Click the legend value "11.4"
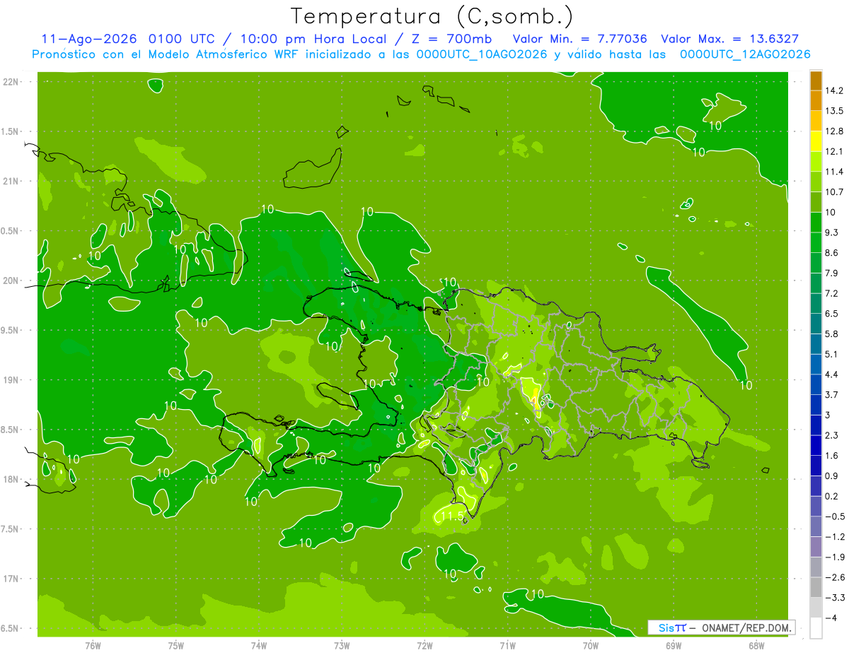849x655 pixels. pos(835,172)
